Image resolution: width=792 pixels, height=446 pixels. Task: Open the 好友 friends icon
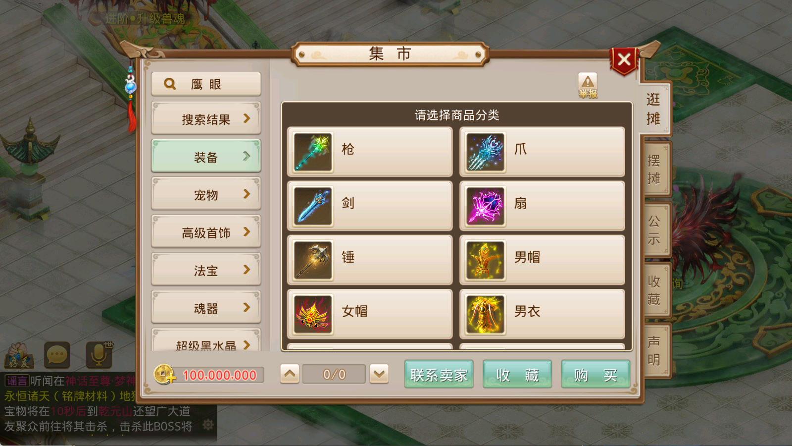[19, 356]
